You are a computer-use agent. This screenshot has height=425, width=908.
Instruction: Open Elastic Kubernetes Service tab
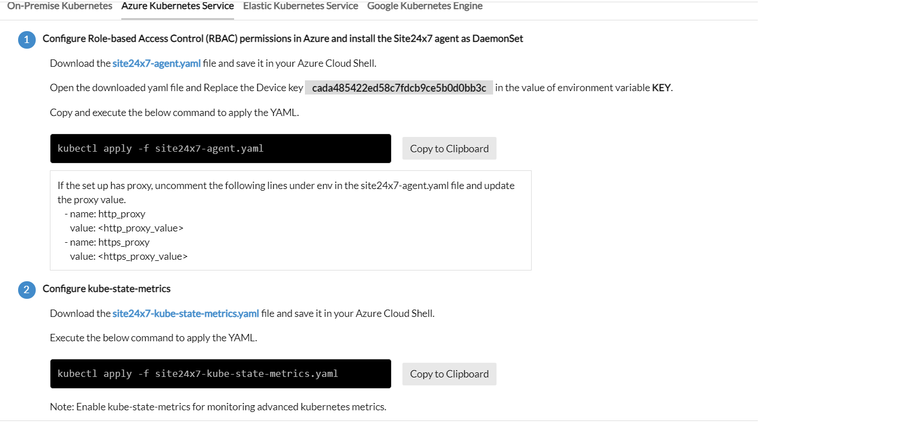click(x=300, y=6)
